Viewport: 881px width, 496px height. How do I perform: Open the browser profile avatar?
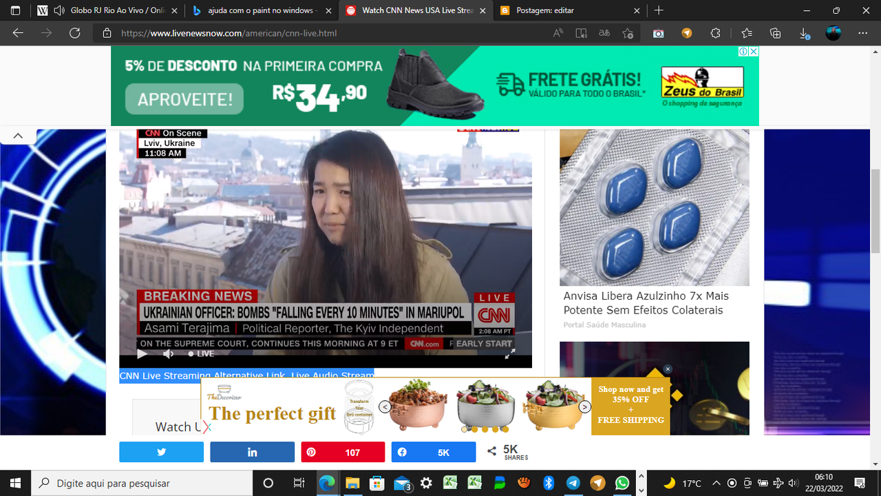point(834,32)
